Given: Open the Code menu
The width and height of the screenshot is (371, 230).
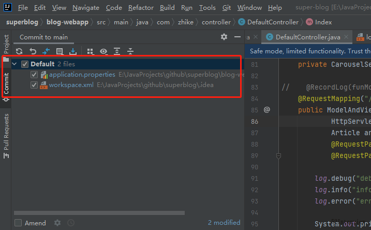Looking at the screenshot, I should coord(114,8).
